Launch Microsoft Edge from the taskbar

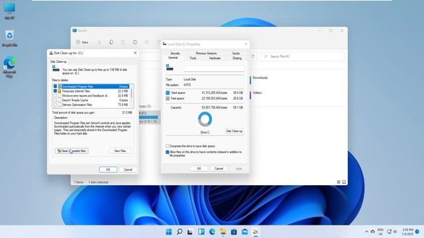pos(212,232)
